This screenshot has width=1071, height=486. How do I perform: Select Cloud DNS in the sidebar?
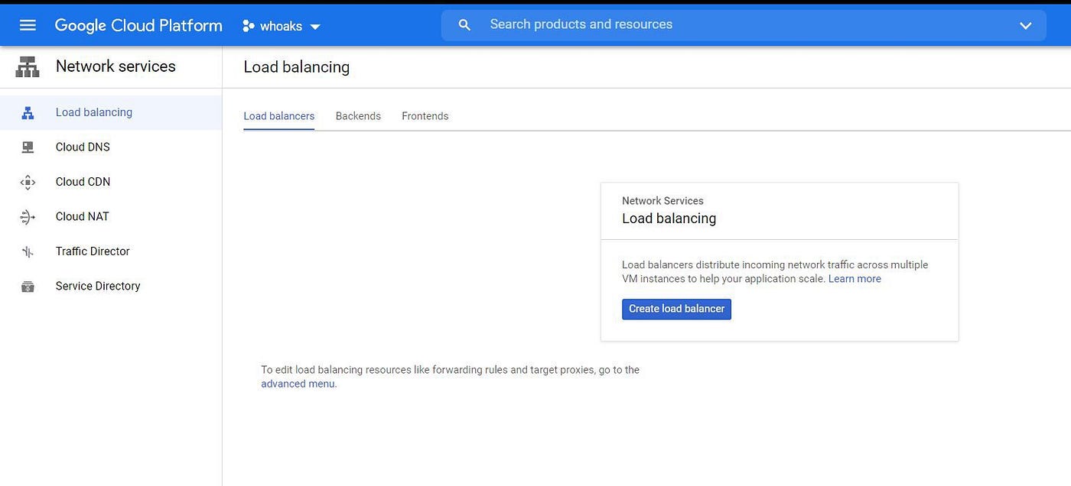(111, 147)
